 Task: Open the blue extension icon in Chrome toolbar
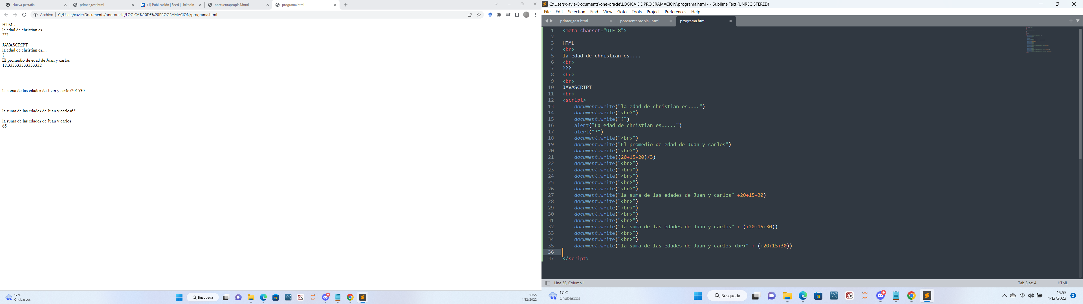[x=490, y=15]
